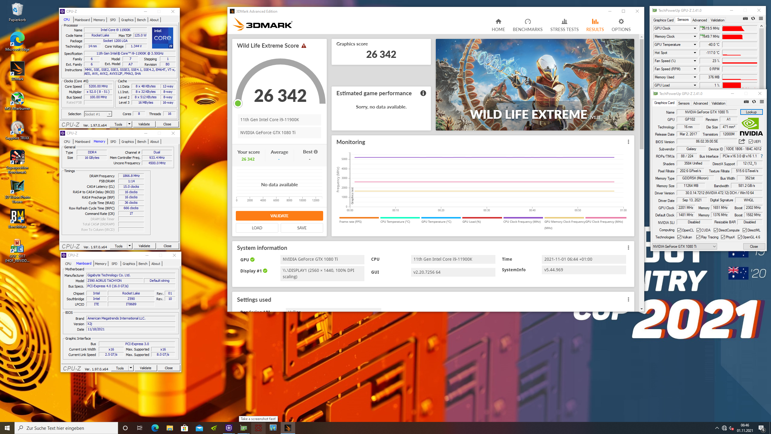Expand the GPU Clock sensor dropdown
The width and height of the screenshot is (771, 434).
(695, 28)
